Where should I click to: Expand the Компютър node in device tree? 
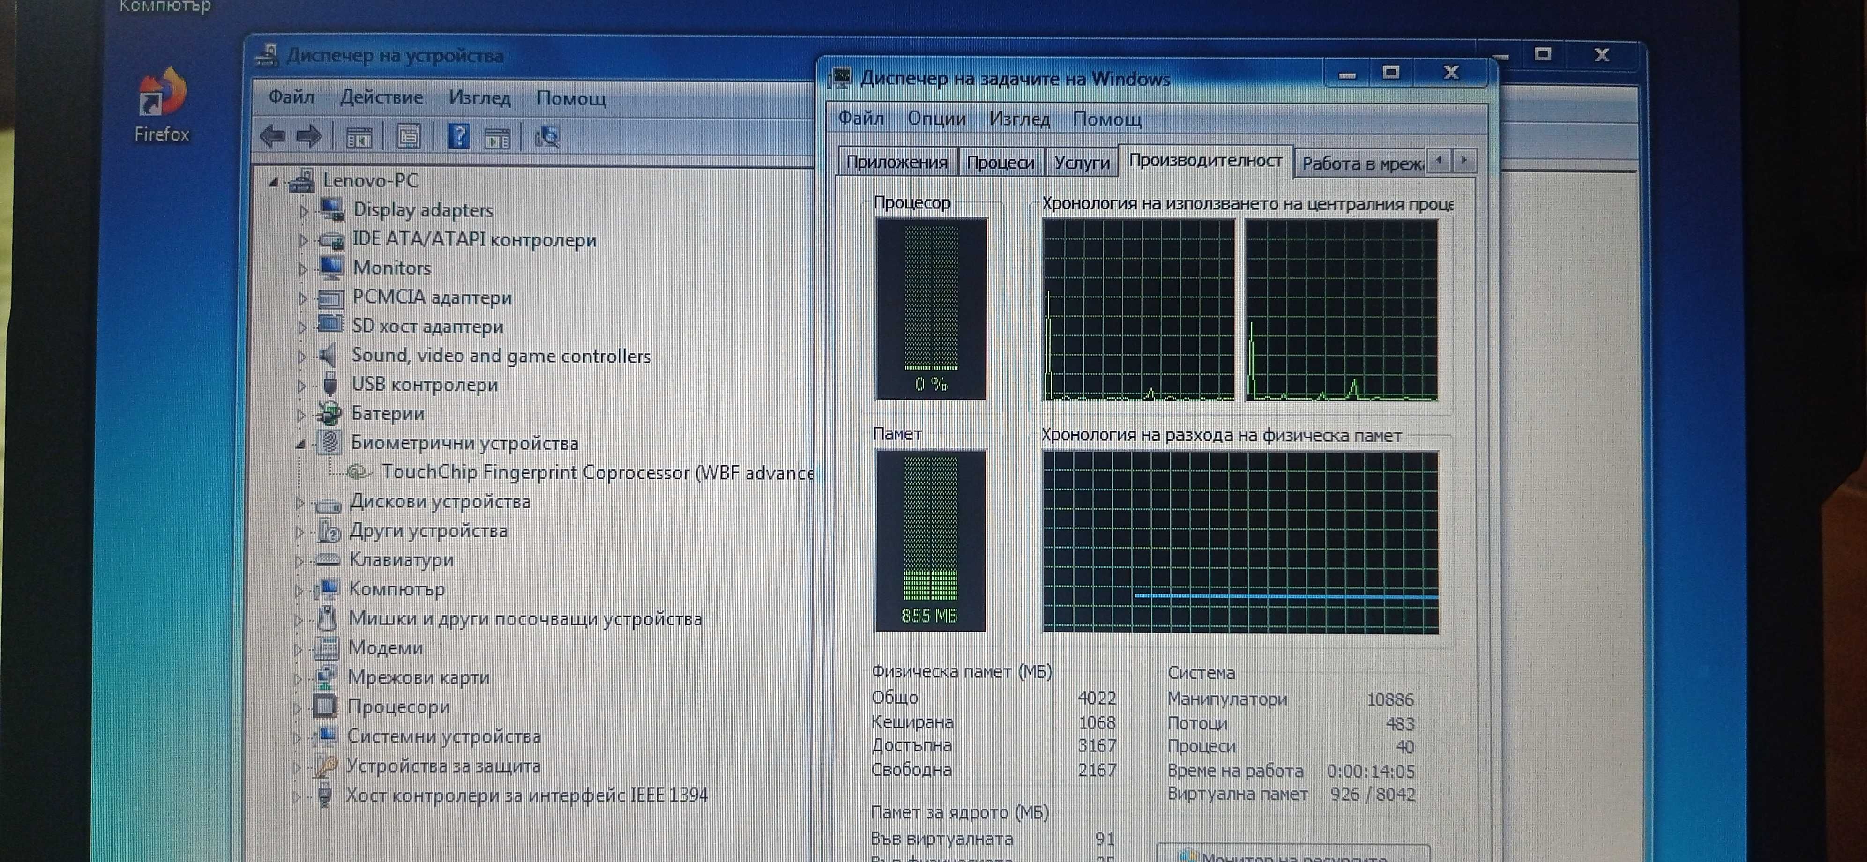pyautogui.click(x=298, y=590)
